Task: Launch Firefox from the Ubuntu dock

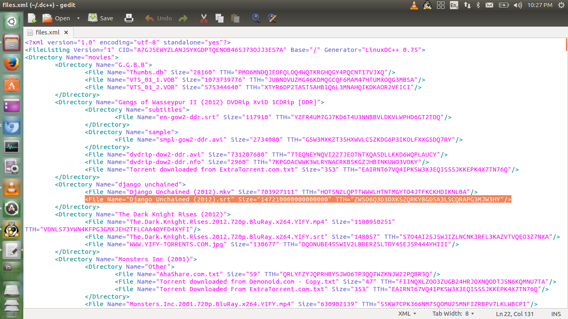Action: point(12,63)
